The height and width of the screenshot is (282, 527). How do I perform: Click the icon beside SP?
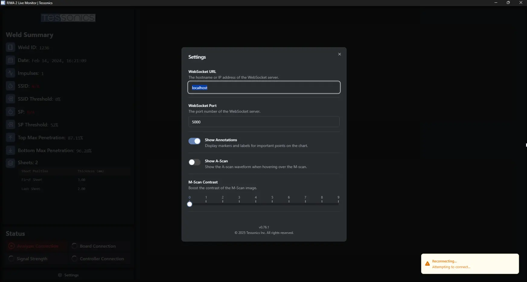tap(10, 112)
